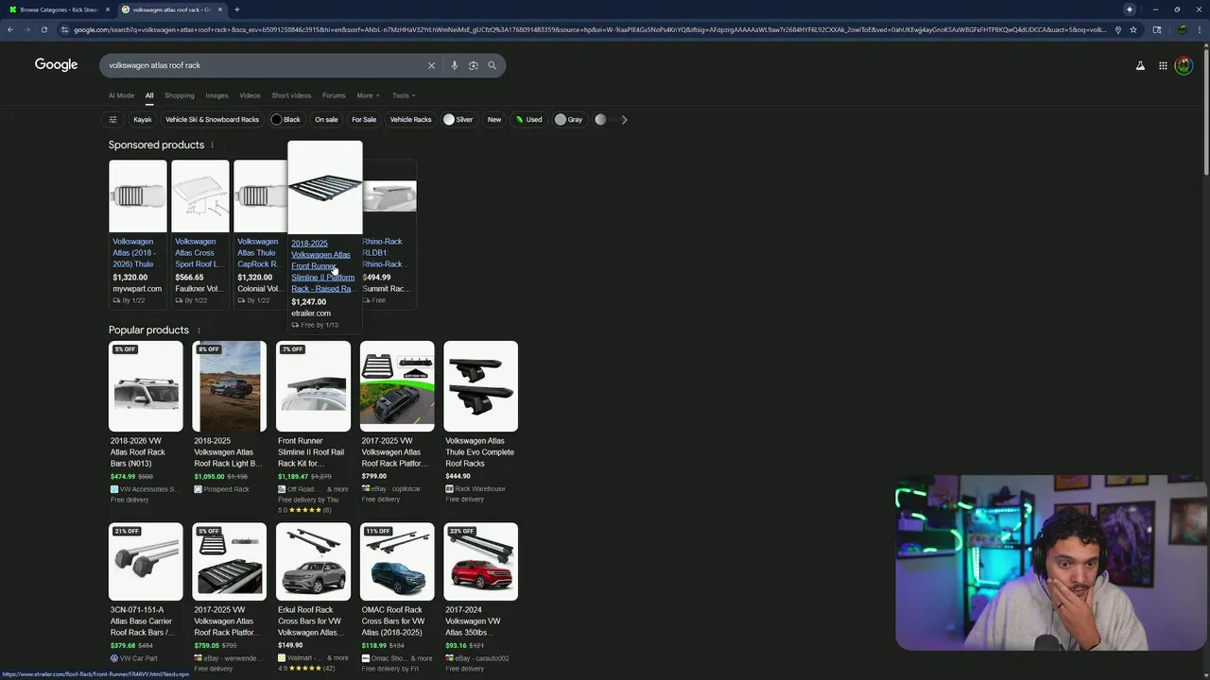The image size is (1210, 680).
Task: Close the Browse Categories Kick tab
Action: pyautogui.click(x=107, y=9)
